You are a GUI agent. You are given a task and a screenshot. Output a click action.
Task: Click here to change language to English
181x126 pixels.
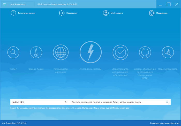57,4
